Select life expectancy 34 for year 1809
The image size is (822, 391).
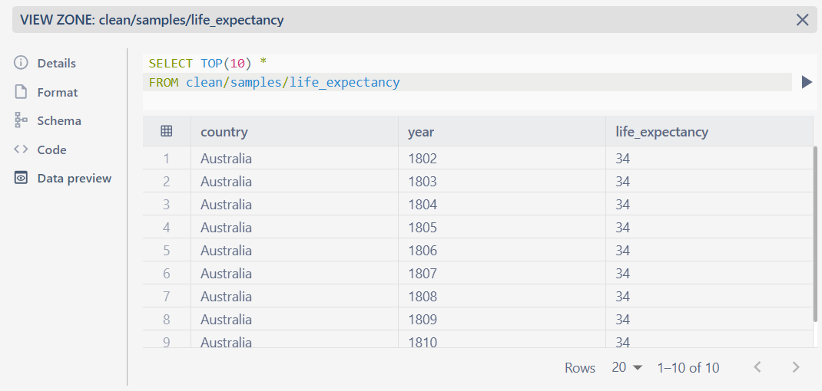coord(709,320)
